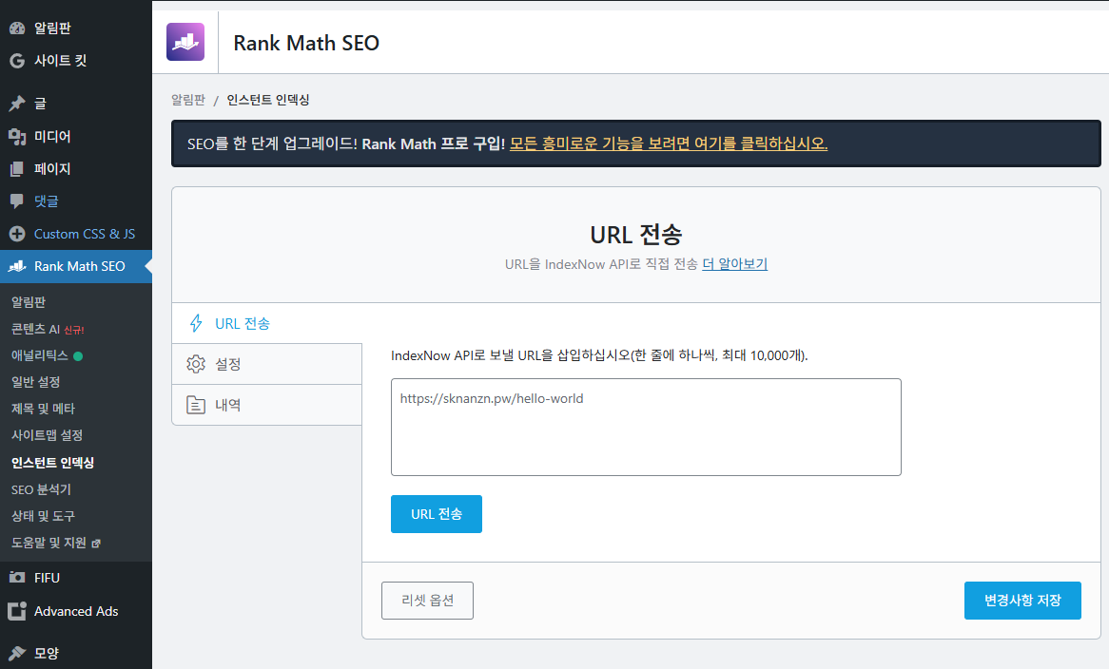Click the URL 전송 heading text
This screenshot has height=669, width=1109.
(636, 234)
